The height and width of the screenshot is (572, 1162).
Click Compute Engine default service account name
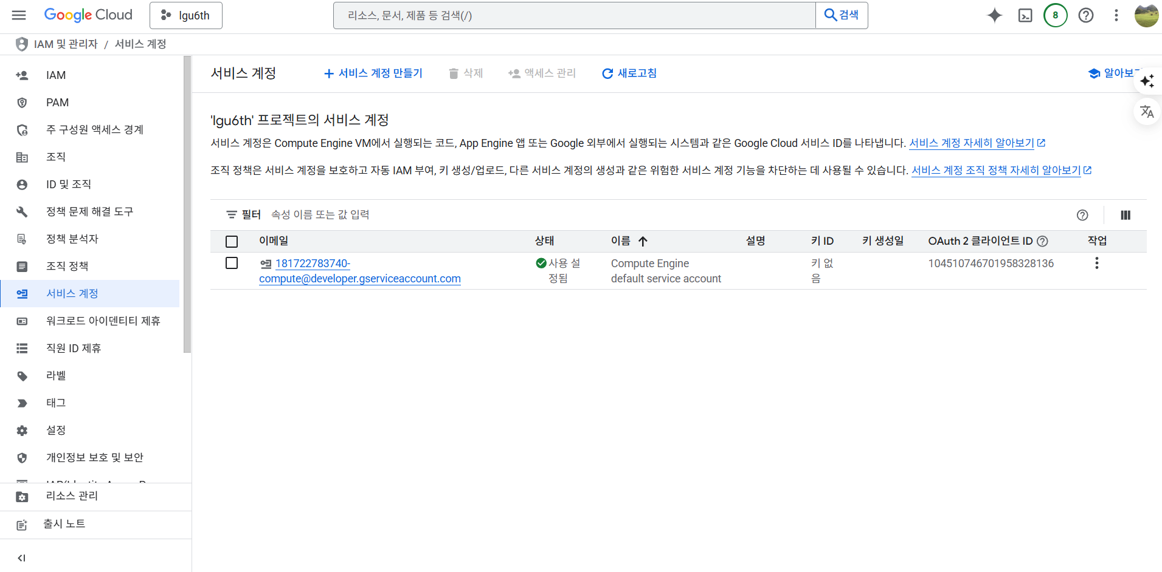click(x=666, y=271)
